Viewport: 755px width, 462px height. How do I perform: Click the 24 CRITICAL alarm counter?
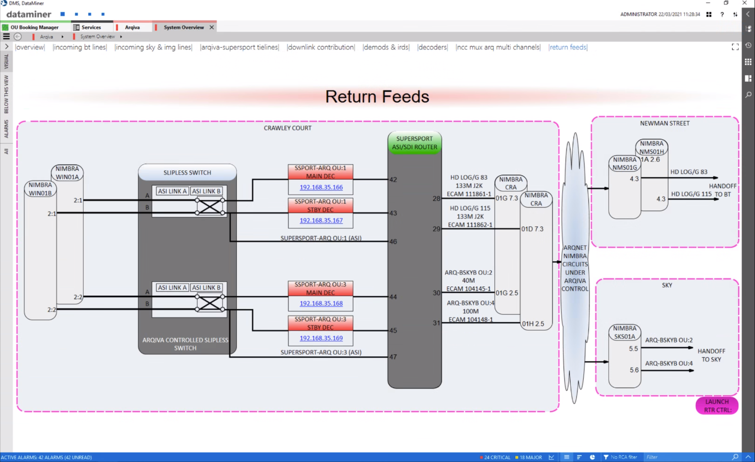point(495,457)
